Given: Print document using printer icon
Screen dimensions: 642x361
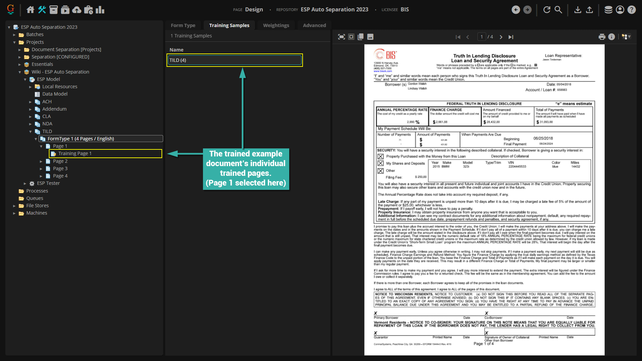Looking at the screenshot, I should click(x=602, y=37).
